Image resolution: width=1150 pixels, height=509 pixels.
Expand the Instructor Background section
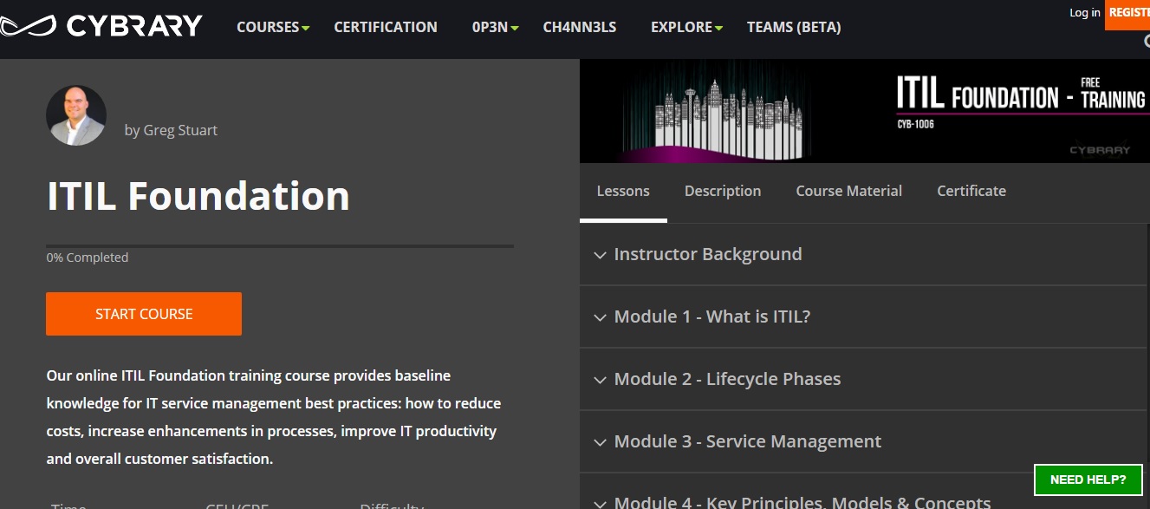(x=863, y=255)
